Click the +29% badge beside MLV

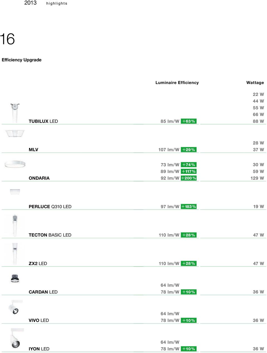(x=189, y=150)
